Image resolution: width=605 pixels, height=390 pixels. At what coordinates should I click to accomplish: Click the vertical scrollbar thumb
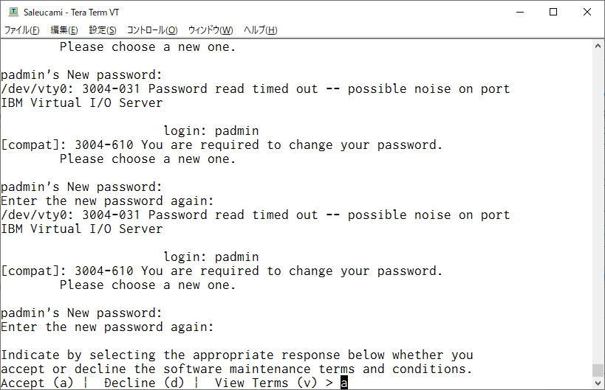(x=598, y=370)
